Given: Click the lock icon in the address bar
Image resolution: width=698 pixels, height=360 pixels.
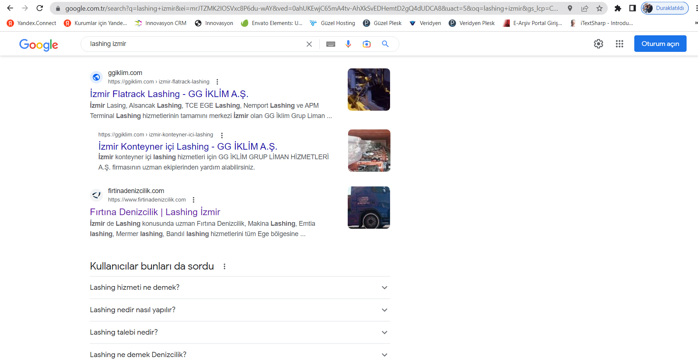Looking at the screenshot, I should point(58,8).
